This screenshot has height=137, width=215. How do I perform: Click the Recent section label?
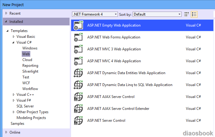(x=15, y=13)
